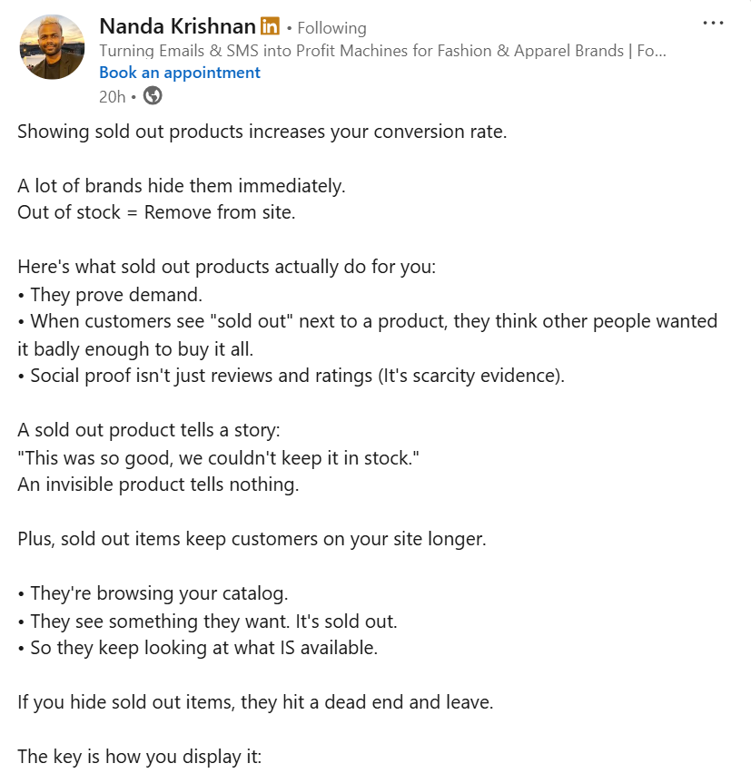Click 'The key is how you display it' line

(139, 756)
